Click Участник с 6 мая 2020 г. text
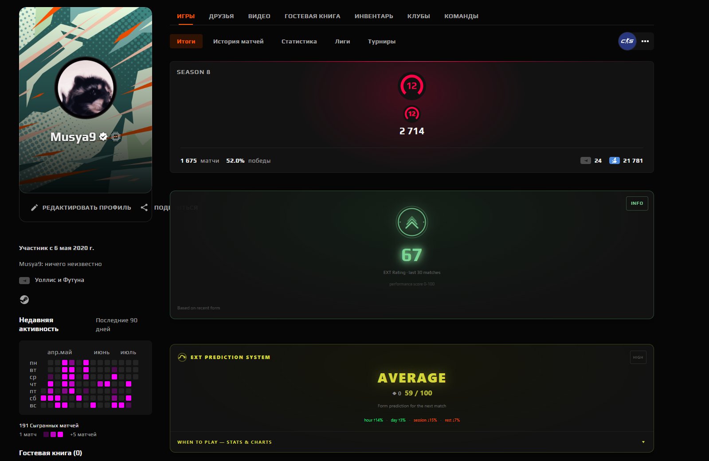The image size is (709, 461). pyautogui.click(x=56, y=248)
